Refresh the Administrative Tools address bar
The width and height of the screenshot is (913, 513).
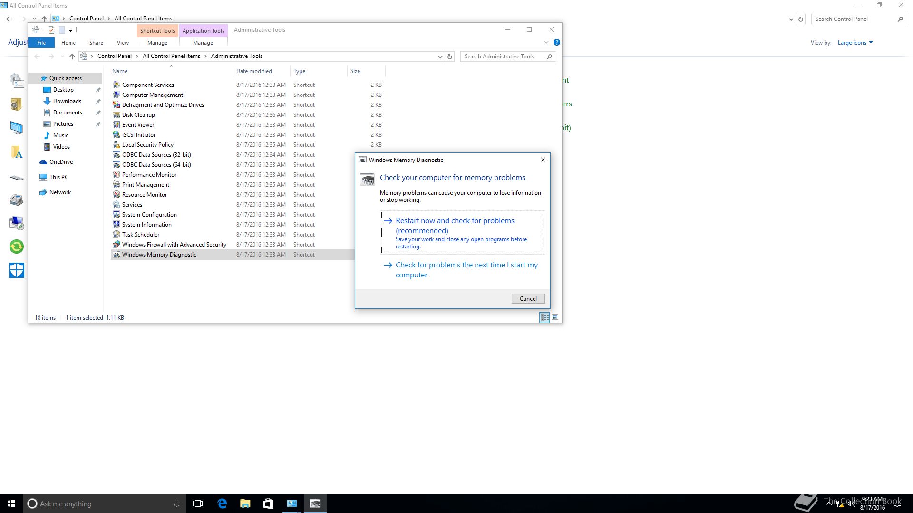pos(449,56)
